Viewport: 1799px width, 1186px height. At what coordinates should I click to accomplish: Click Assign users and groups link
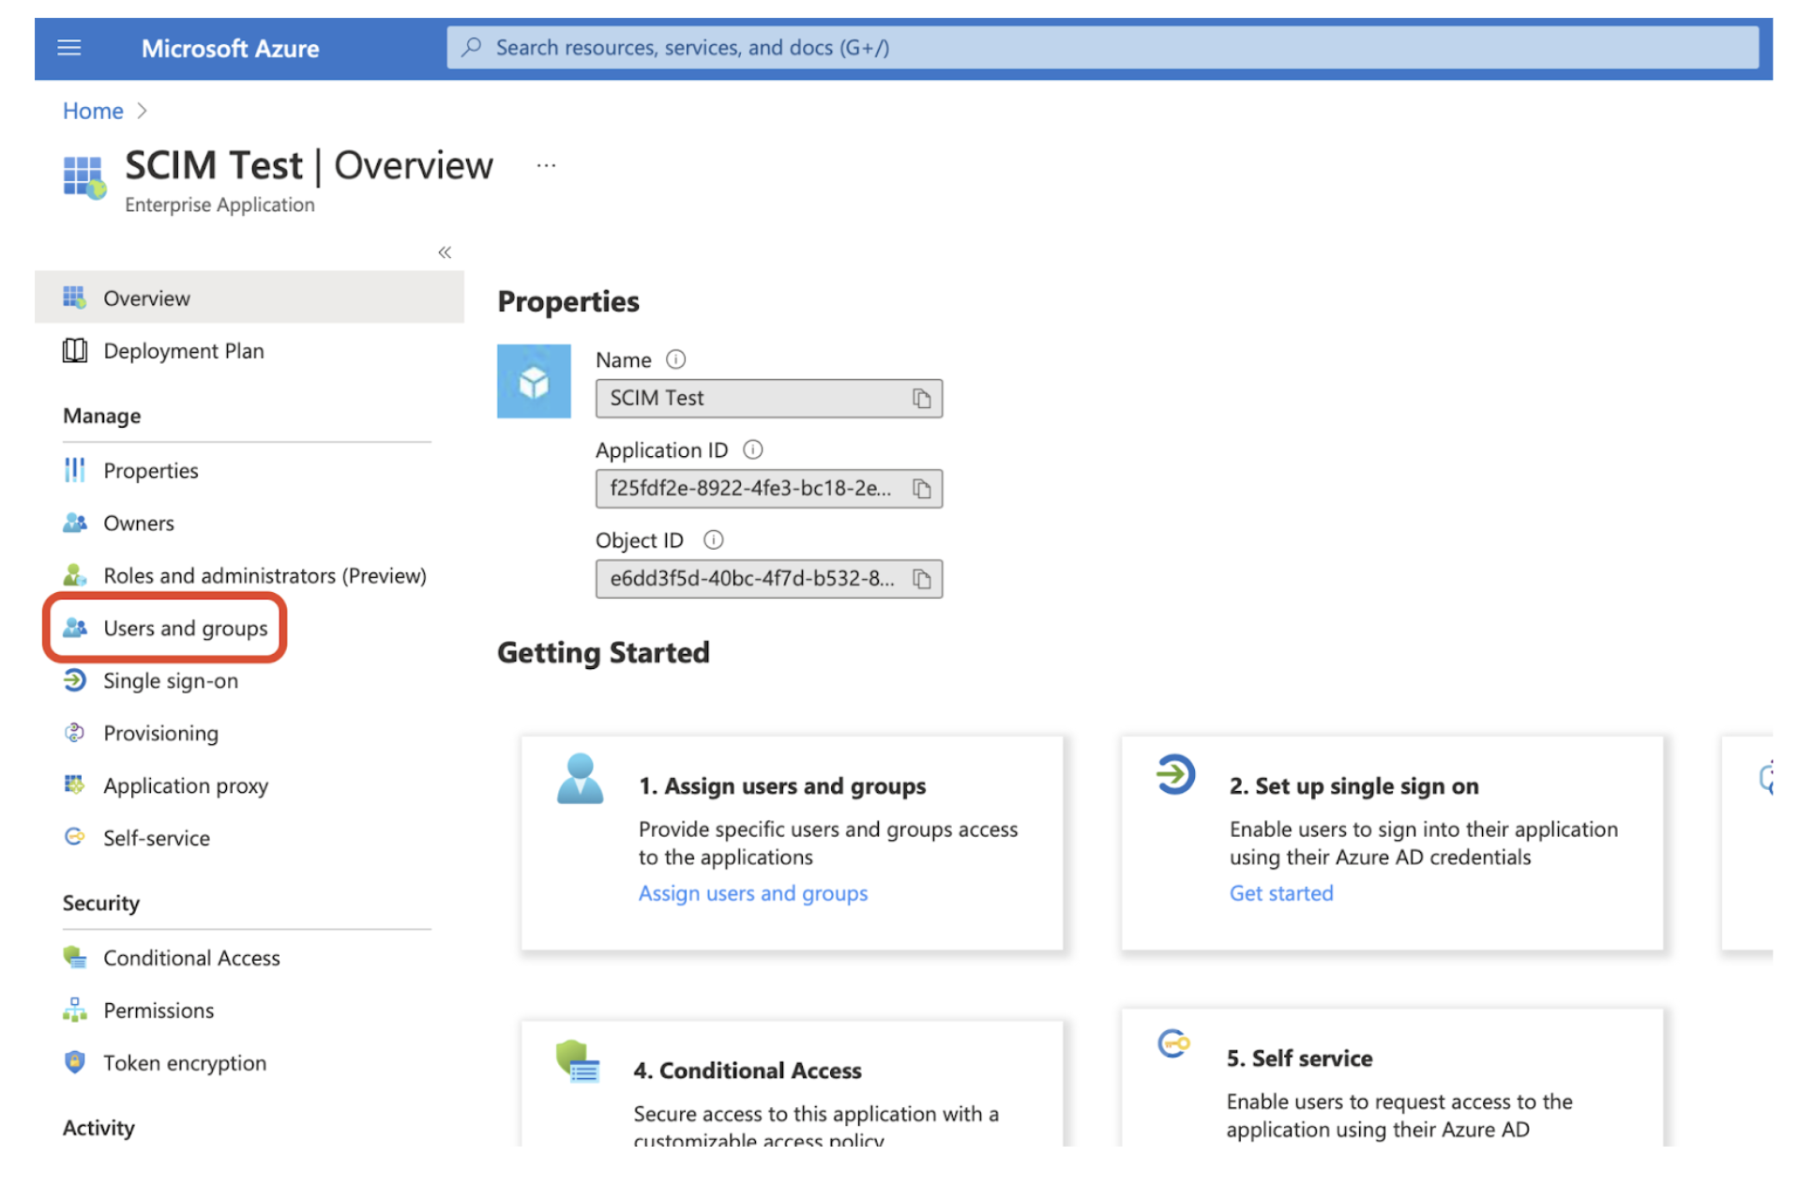click(753, 893)
